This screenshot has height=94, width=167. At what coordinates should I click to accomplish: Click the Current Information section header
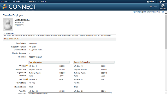(x=94, y=62)
